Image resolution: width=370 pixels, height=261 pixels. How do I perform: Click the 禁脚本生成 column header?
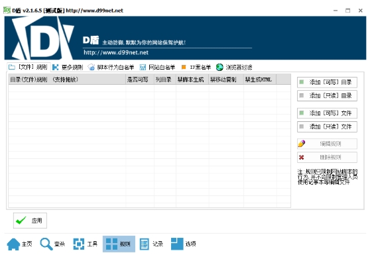coord(192,79)
